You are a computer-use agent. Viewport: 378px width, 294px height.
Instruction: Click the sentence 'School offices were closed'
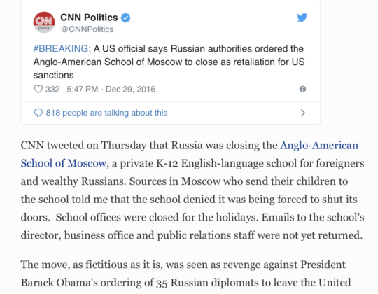tap(157, 217)
